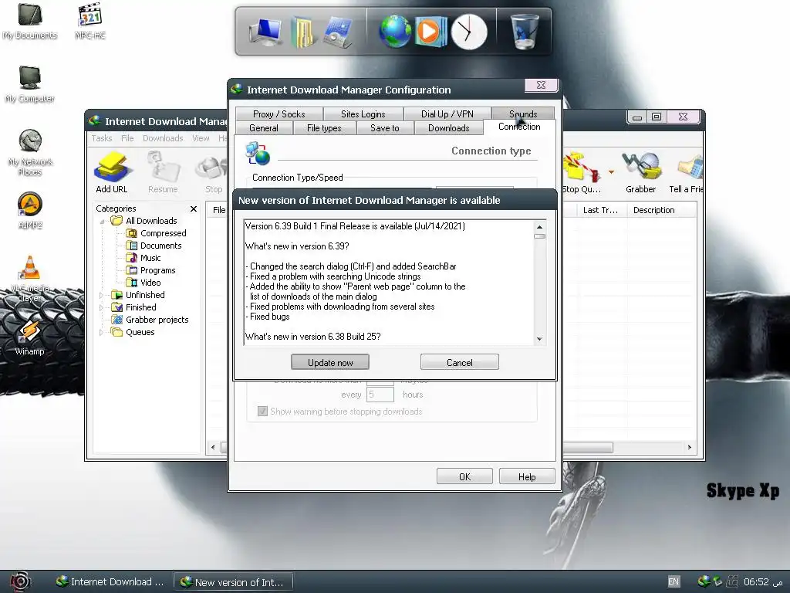Click Resume toolbar icon
Screen dimensions: 790x593
pyautogui.click(x=163, y=172)
